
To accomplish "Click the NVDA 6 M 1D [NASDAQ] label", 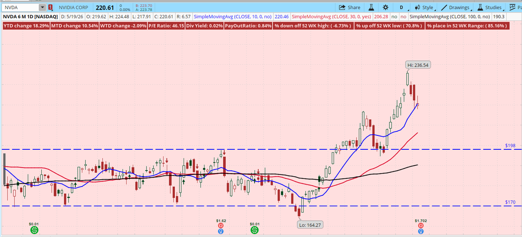I will click(x=30, y=16).
